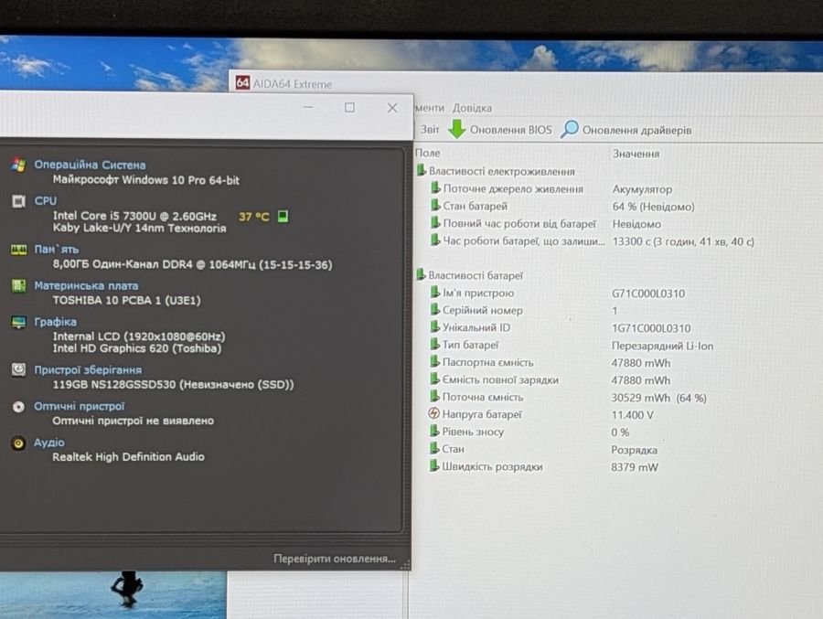Select the Час роботи батареї, що залиши... row

pyautogui.click(x=592, y=241)
